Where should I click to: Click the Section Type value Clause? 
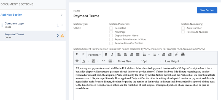coord(77,28)
